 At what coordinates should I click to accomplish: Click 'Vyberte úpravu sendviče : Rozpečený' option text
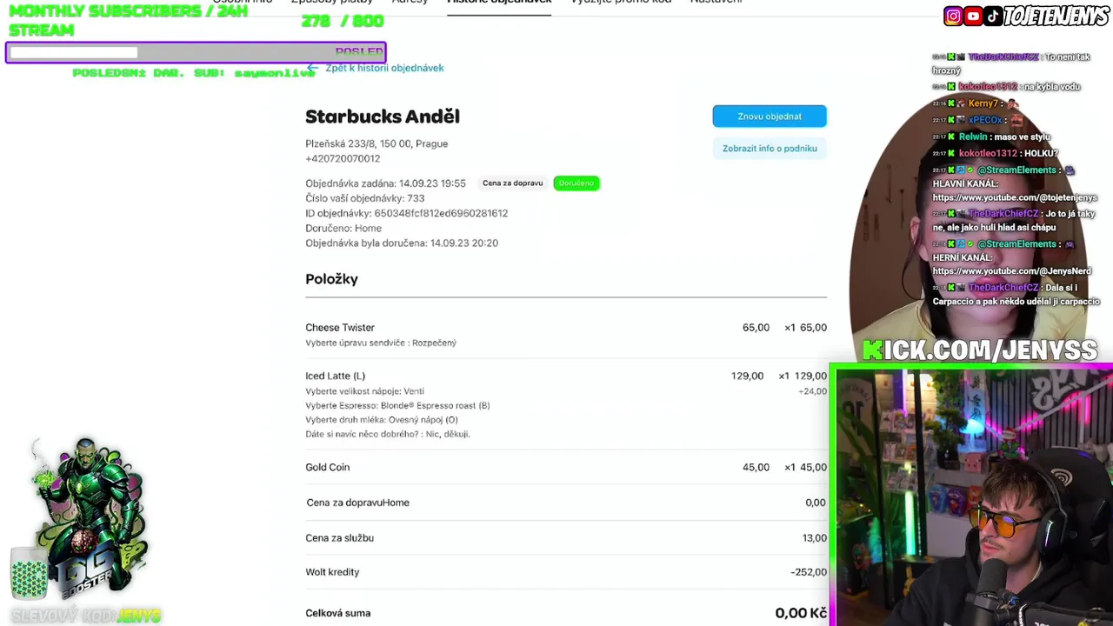[381, 343]
